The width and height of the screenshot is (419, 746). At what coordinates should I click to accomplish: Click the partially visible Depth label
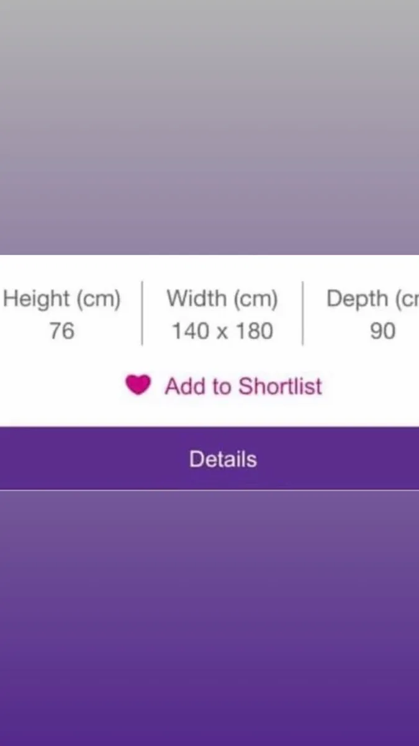click(372, 299)
